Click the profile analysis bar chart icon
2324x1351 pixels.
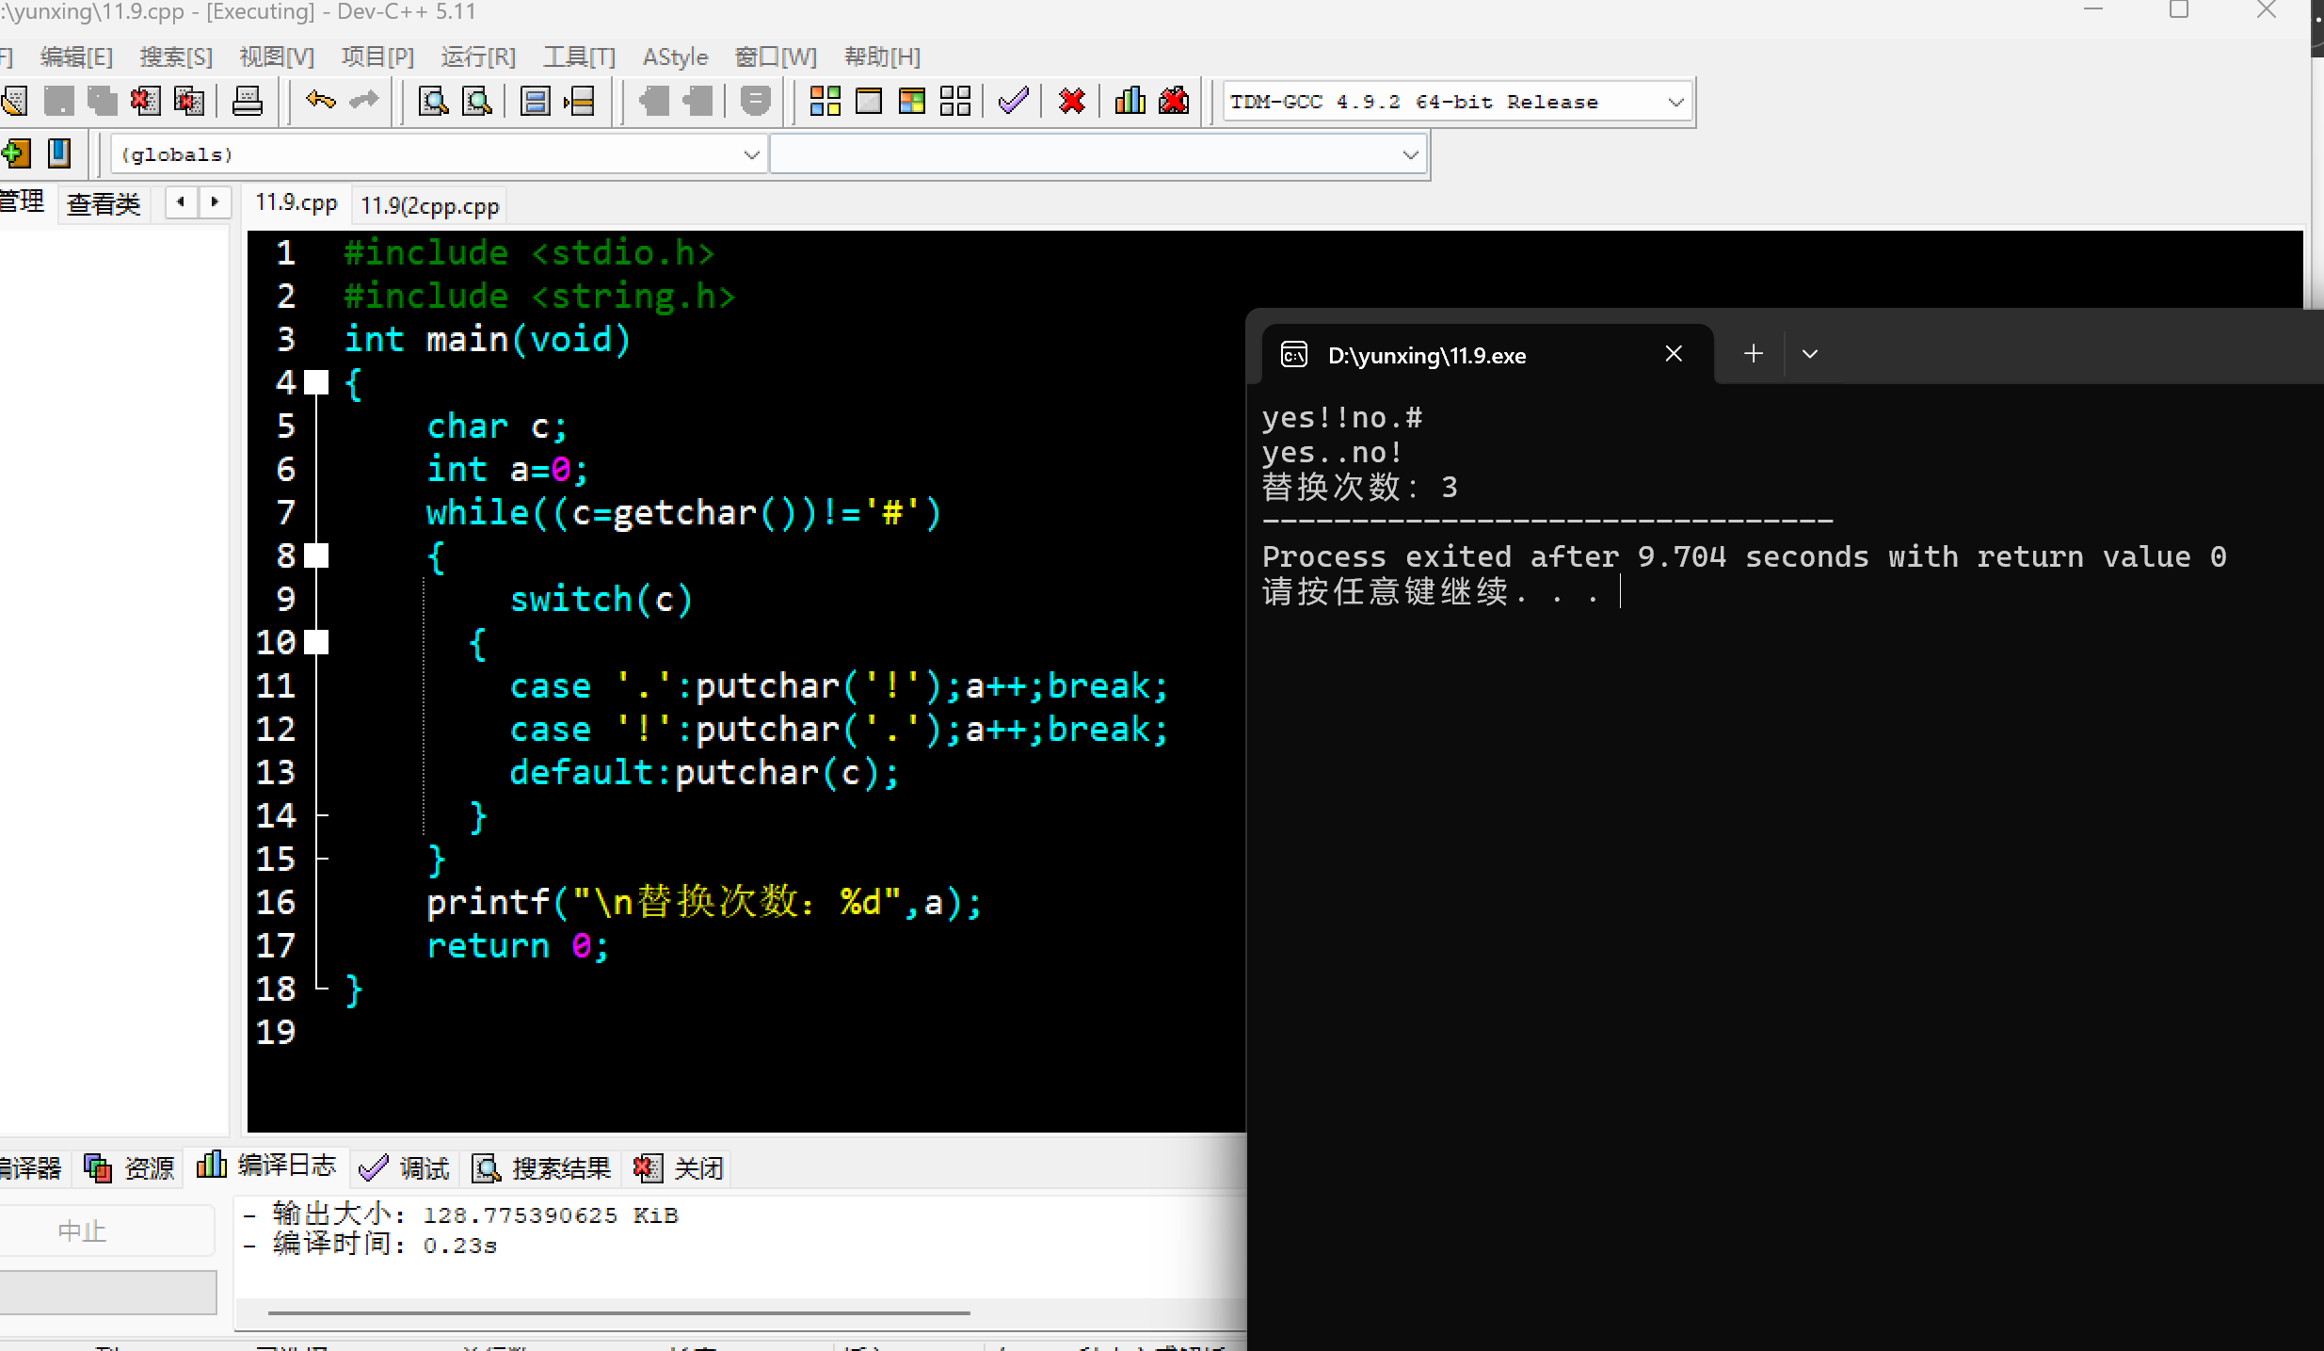click(x=1130, y=101)
